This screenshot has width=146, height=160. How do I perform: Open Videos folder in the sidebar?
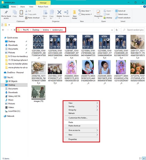[x=10, y=107]
